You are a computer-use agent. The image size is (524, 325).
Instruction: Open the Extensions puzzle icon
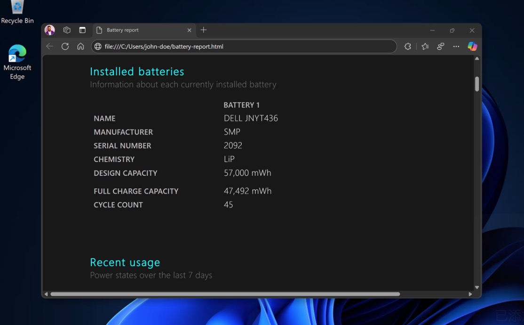tap(408, 47)
